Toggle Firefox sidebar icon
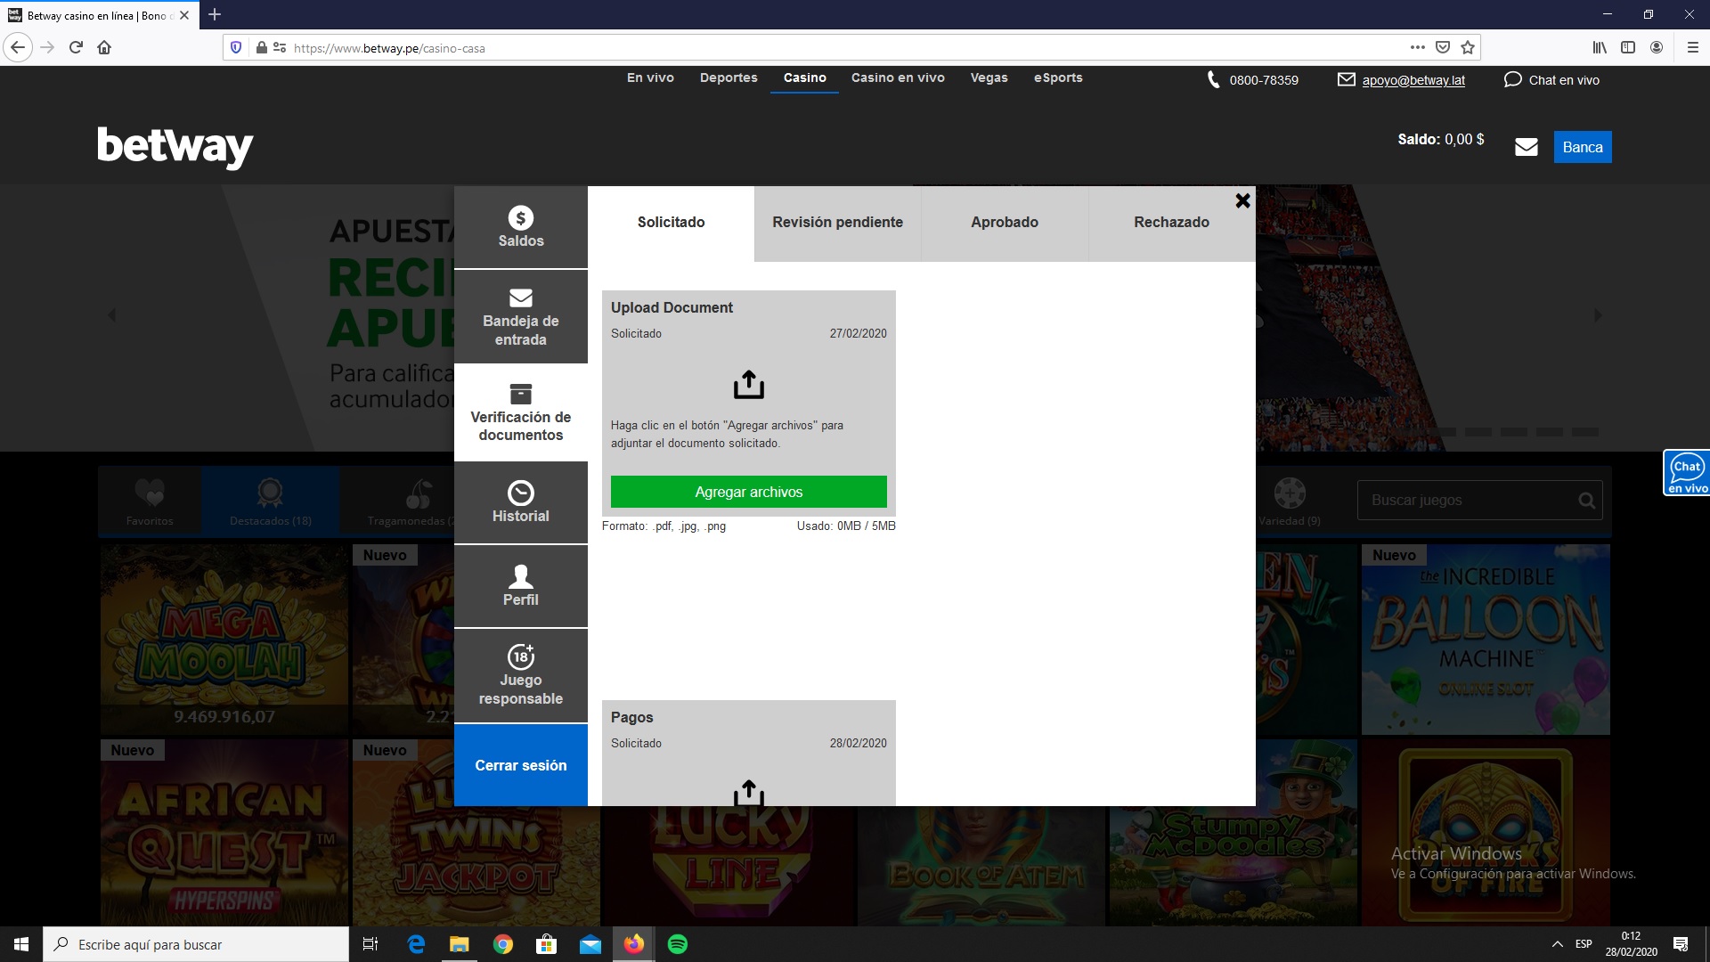 point(1628,47)
